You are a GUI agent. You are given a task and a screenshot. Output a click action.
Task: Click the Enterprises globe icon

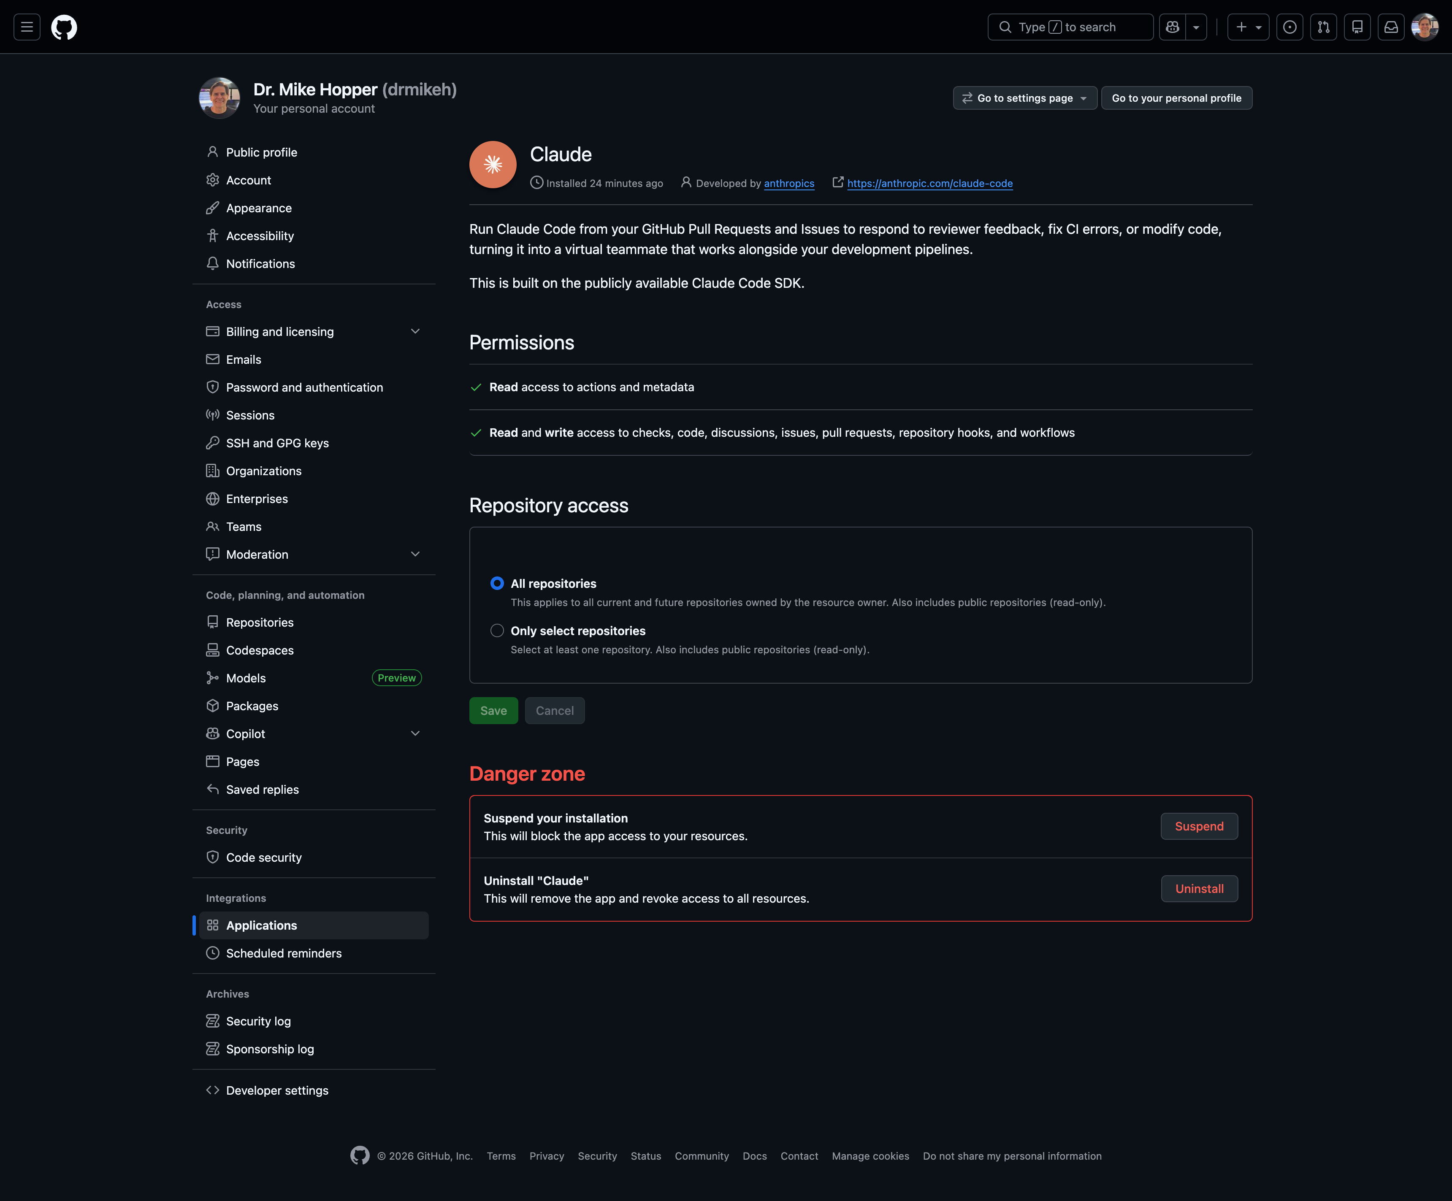click(213, 498)
